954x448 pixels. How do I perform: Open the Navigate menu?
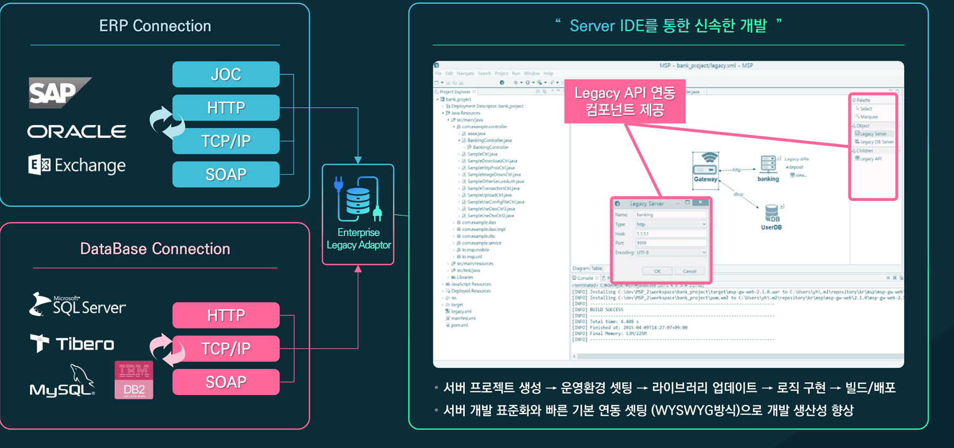(x=465, y=74)
